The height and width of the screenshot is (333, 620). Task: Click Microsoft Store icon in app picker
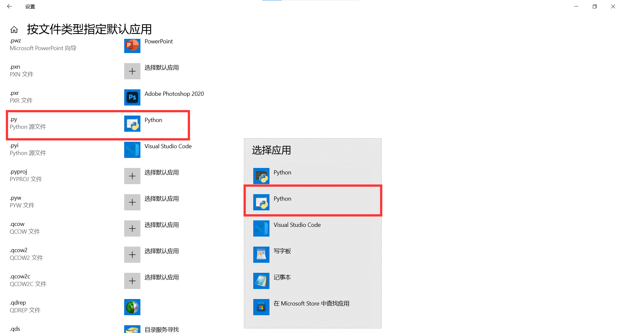[x=261, y=307]
